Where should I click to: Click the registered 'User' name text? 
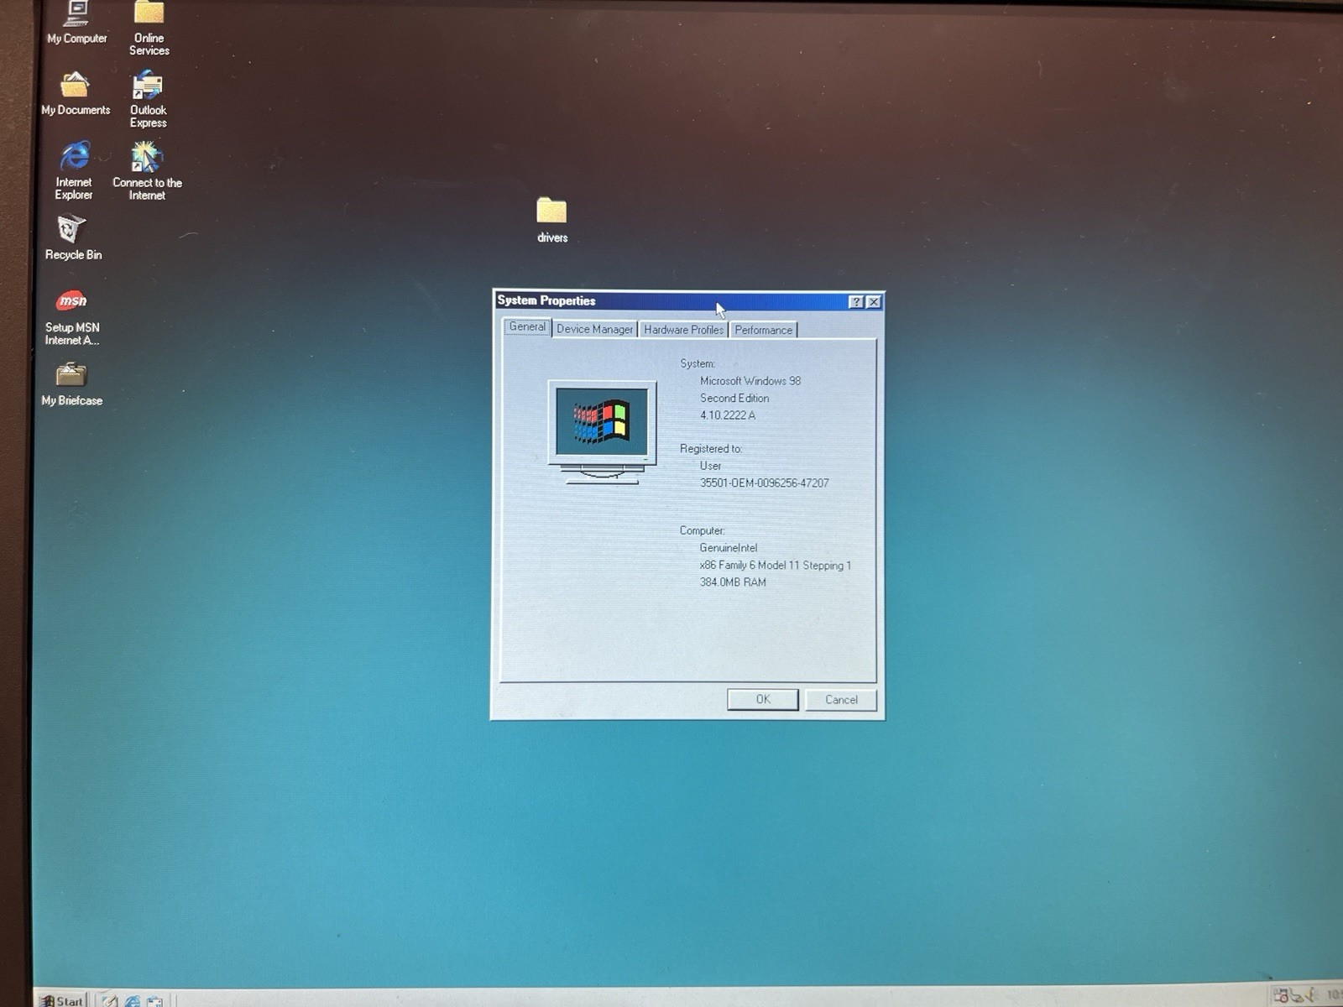[710, 466]
